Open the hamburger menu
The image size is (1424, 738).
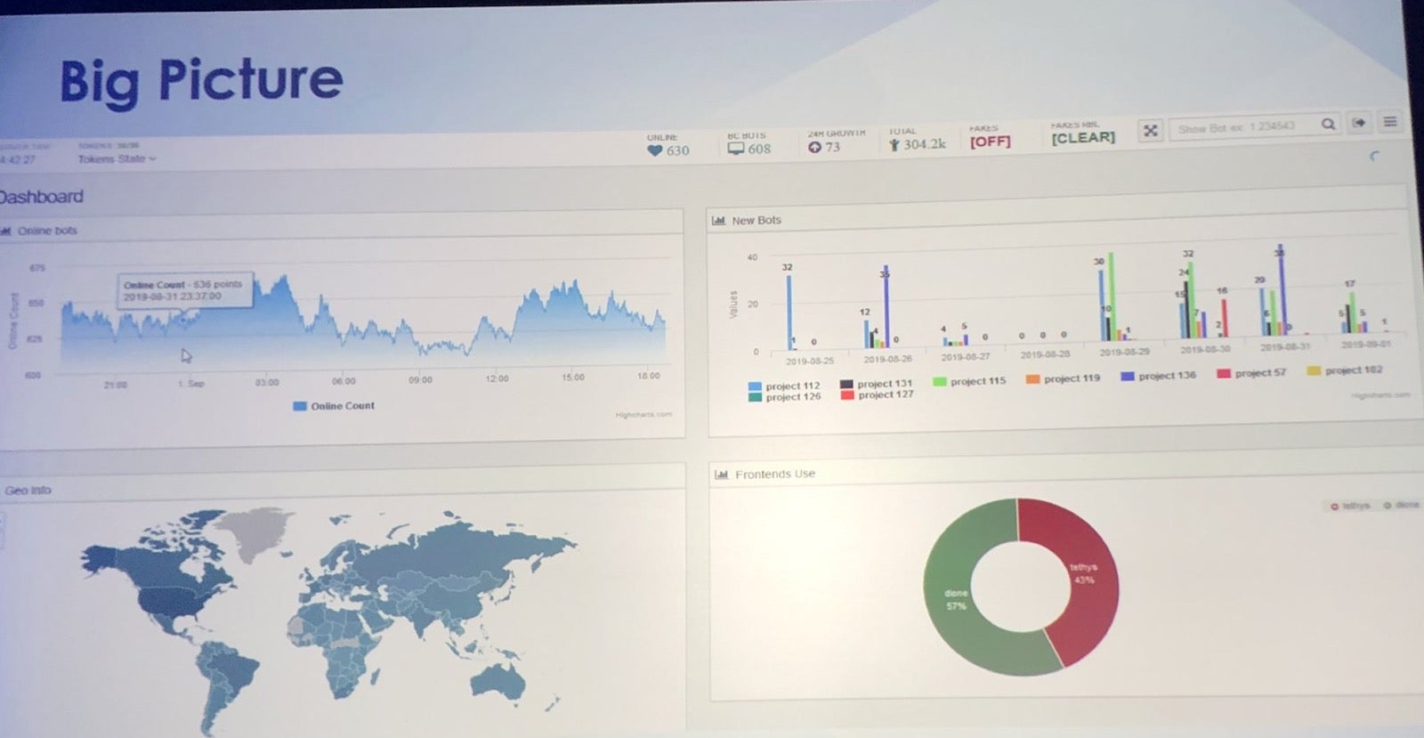pyautogui.click(x=1389, y=122)
